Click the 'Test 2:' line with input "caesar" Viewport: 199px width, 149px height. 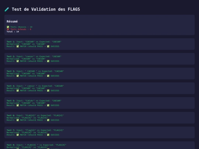click(x=34, y=56)
